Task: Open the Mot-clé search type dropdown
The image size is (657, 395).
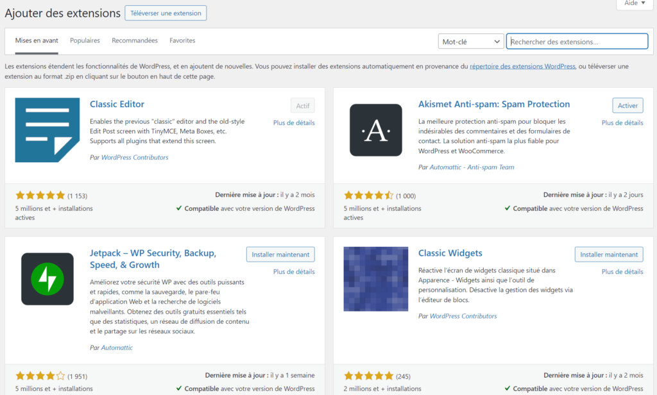Action: pyautogui.click(x=471, y=42)
